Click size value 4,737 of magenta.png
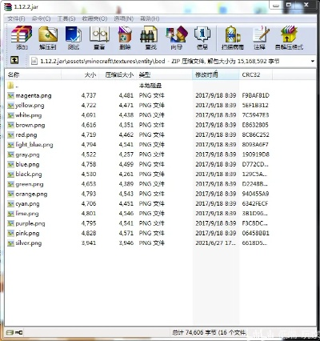Screen dimensions: 320x341 (x=89, y=95)
